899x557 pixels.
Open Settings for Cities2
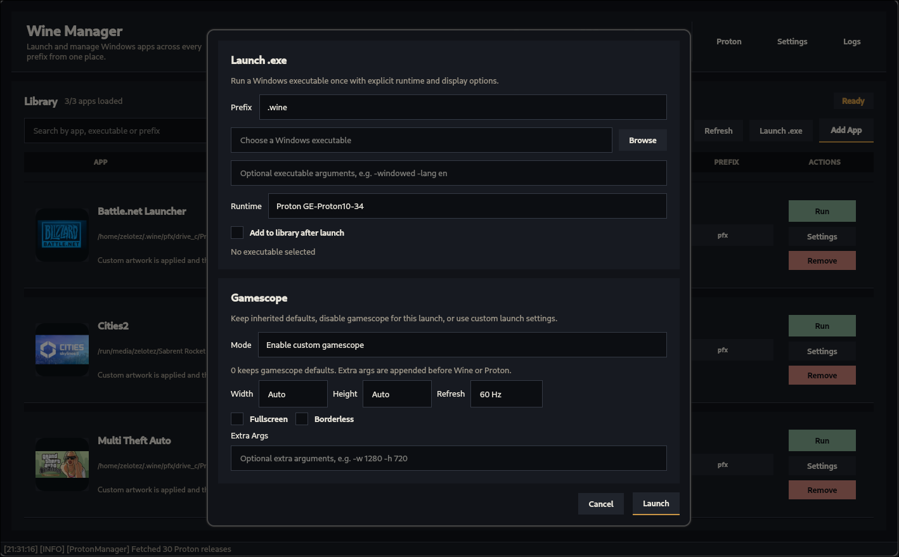click(x=822, y=351)
